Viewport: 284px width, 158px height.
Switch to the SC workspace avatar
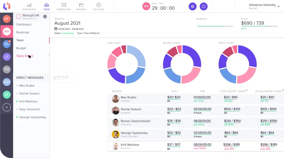tap(7, 44)
